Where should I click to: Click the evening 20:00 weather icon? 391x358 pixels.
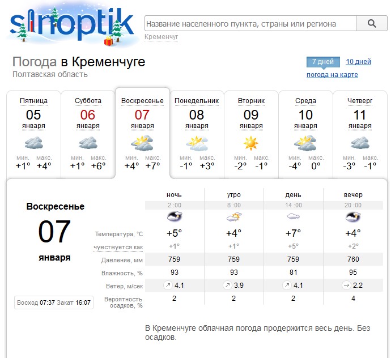(353, 217)
